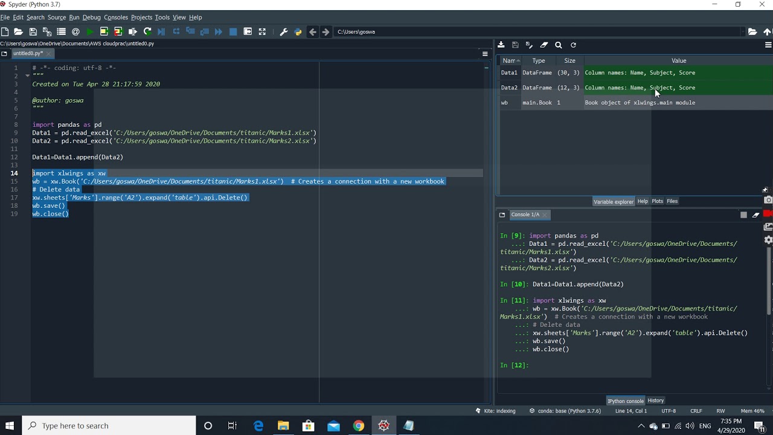Save variable data icon in Variable explorer
773x435 pixels.
pos(515,45)
